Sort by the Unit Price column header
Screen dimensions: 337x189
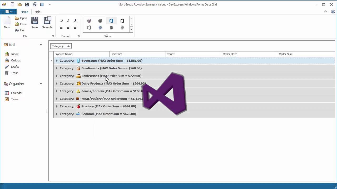[x=138, y=54]
